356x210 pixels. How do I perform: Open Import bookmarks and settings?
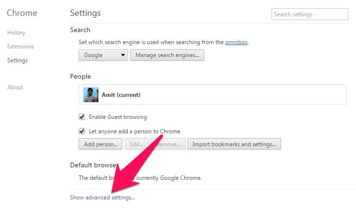[234, 144]
